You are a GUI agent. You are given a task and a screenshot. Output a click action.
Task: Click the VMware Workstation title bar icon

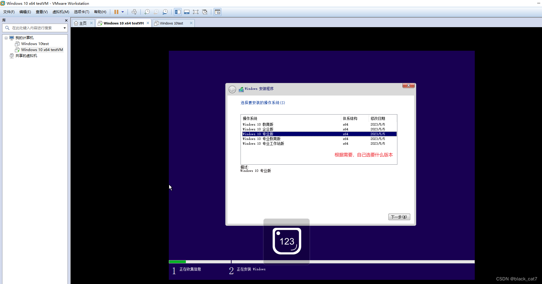tap(3, 3)
